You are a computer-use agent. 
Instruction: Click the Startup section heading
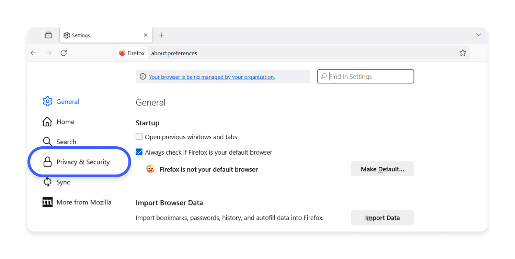148,123
